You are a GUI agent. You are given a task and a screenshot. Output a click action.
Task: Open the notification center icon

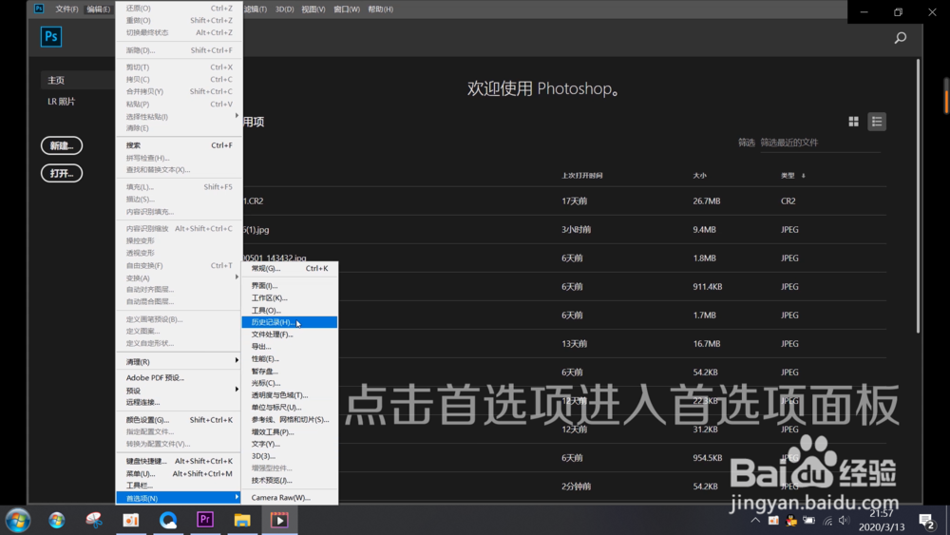(926, 521)
